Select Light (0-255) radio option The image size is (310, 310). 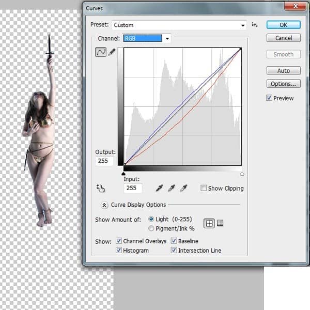coord(151,219)
